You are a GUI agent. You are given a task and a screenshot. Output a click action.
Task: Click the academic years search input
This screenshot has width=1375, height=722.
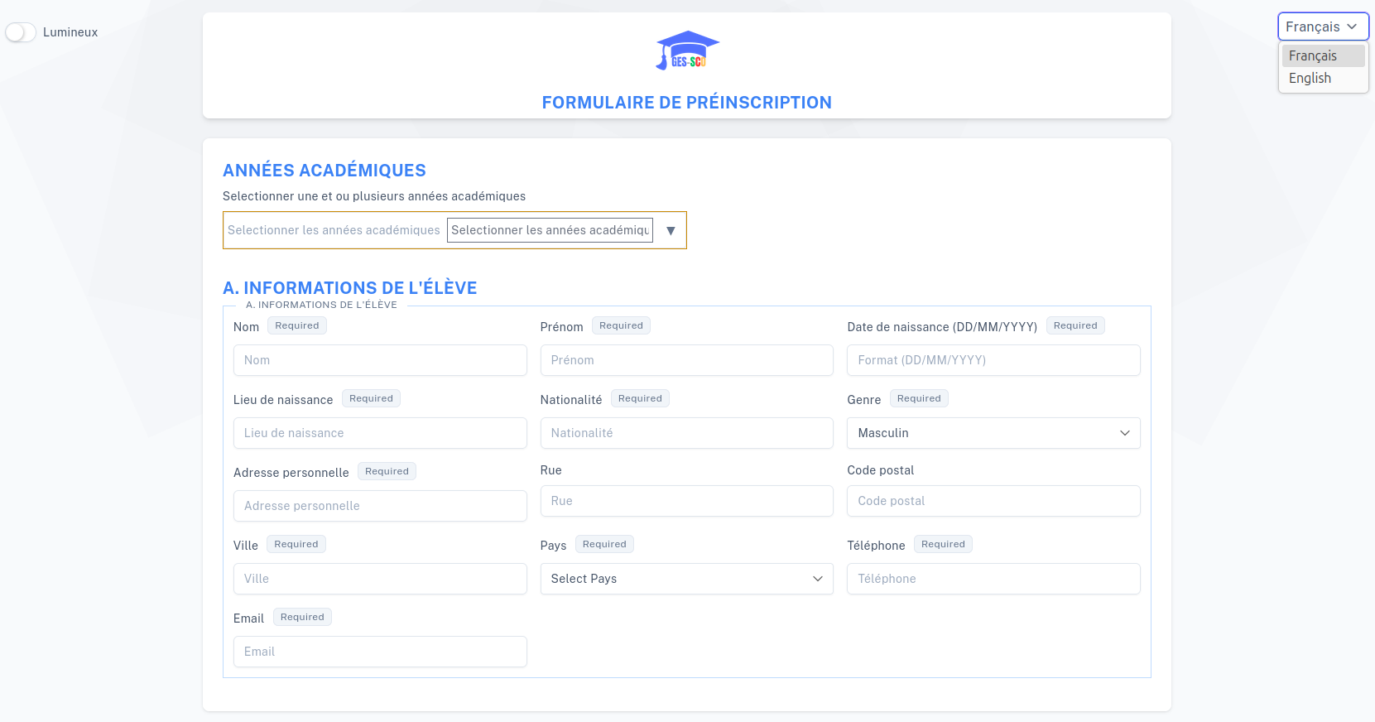click(550, 230)
